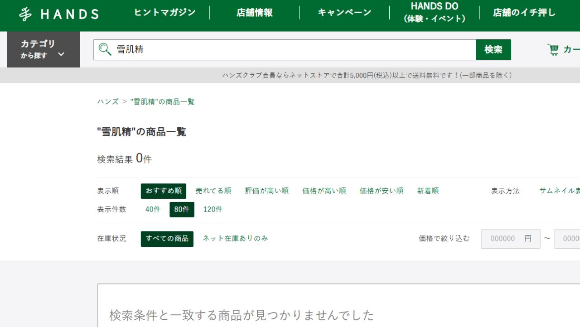The width and height of the screenshot is (580, 327).
Task: Sort by 価格が高い順
Action: (324, 191)
